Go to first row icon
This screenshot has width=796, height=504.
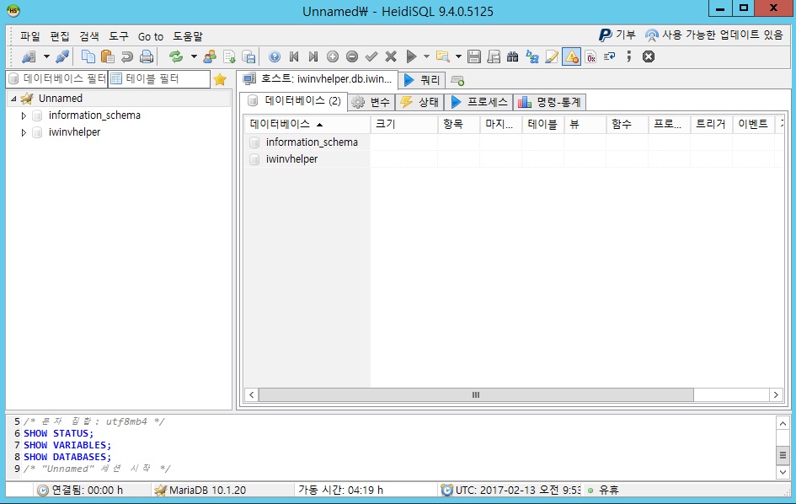click(294, 56)
